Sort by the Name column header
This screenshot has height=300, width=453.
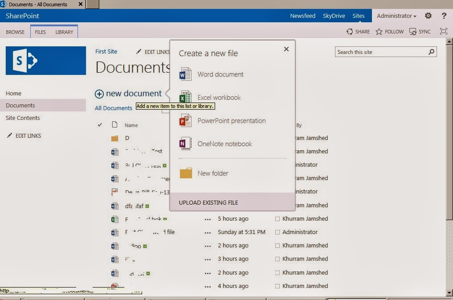(x=131, y=125)
